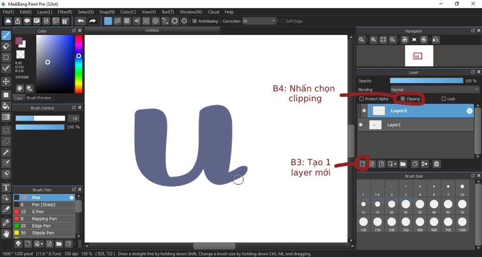Add a new 1bit layer
Screen dimensions: 482x257
coord(381,164)
